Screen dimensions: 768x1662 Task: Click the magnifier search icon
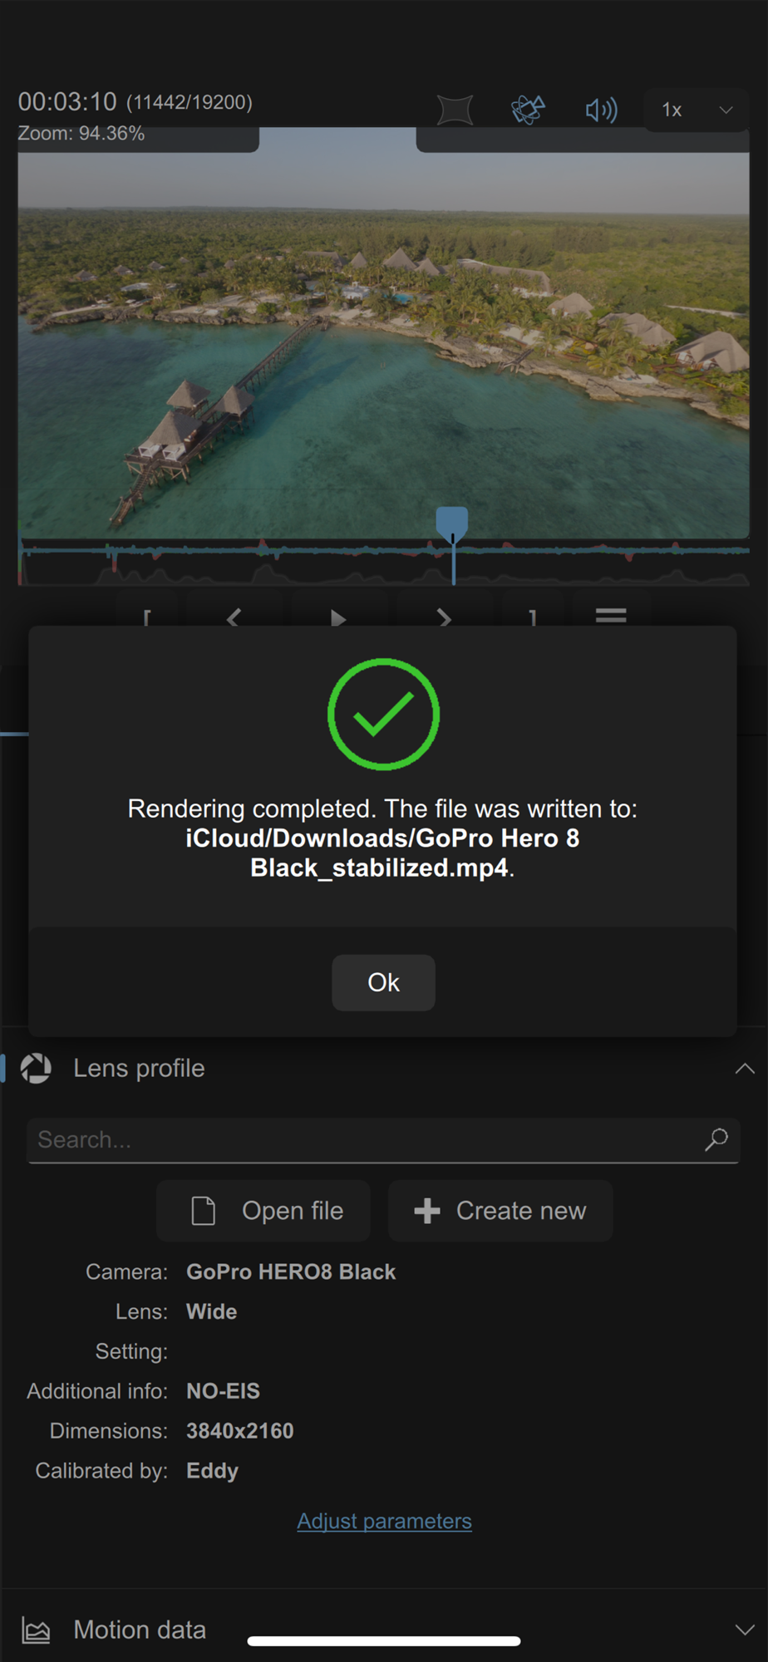[716, 1139]
